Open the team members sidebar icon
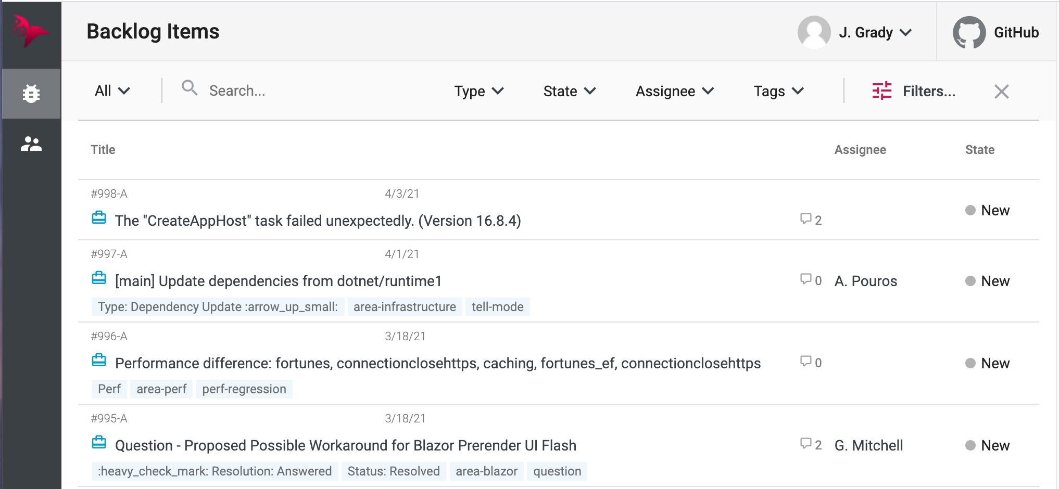The width and height of the screenshot is (1059, 489). pyautogui.click(x=31, y=144)
